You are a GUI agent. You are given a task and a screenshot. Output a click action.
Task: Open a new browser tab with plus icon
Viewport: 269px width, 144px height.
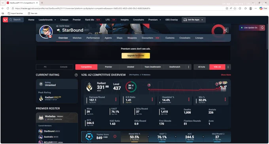[42, 3]
